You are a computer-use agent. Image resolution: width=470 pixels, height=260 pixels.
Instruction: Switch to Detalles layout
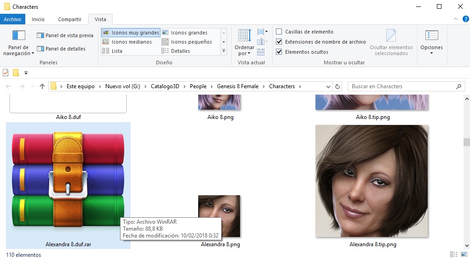[176, 51]
